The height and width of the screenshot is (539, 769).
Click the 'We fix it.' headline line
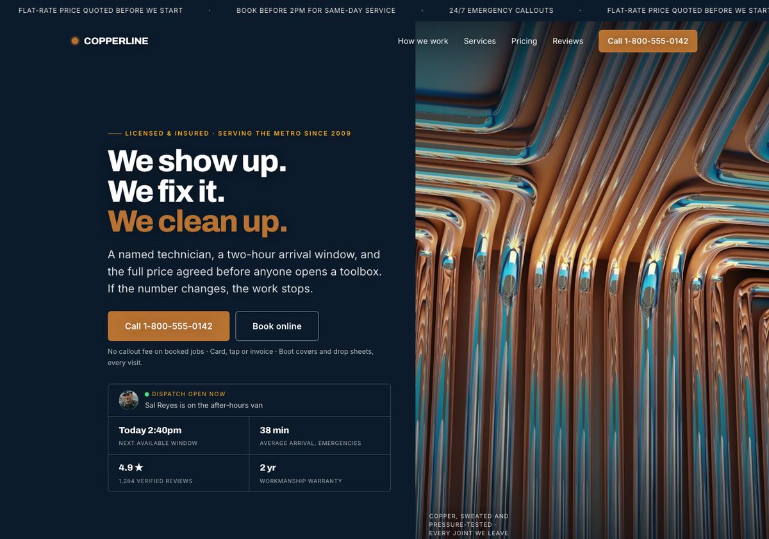(x=166, y=191)
